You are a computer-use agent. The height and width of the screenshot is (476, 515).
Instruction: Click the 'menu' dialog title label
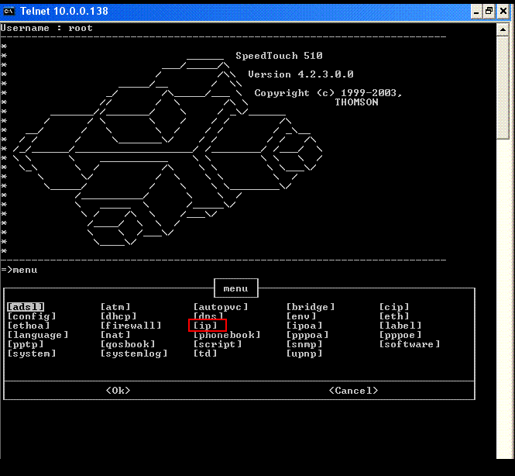point(236,288)
